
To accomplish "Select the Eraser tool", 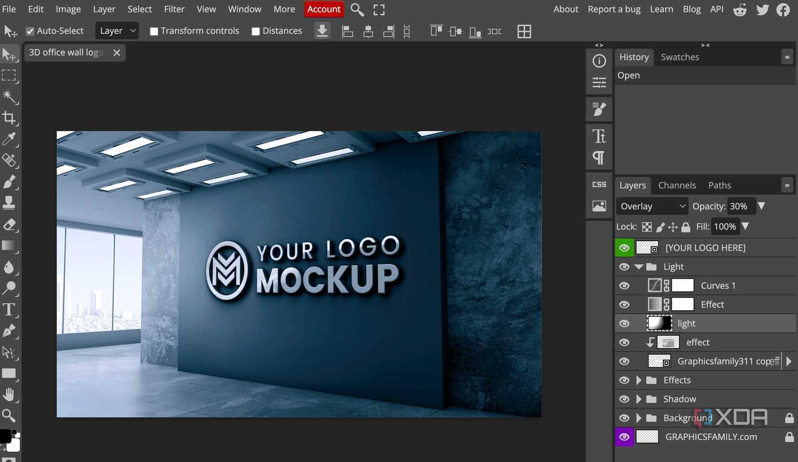I will tap(10, 225).
